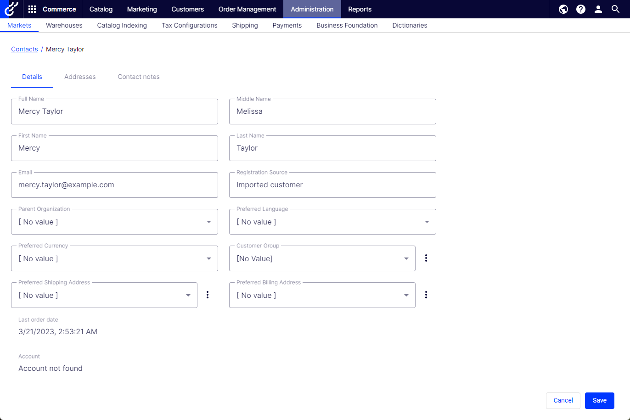Open the apps grid launcher icon
Viewport: 630px width, 420px height.
click(x=32, y=9)
